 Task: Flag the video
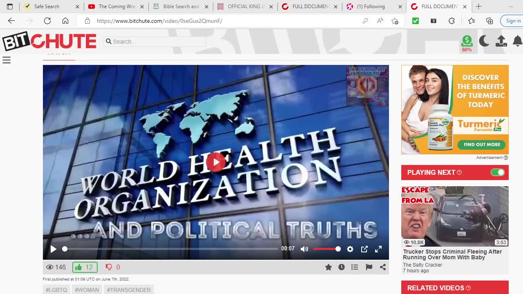[369, 267]
